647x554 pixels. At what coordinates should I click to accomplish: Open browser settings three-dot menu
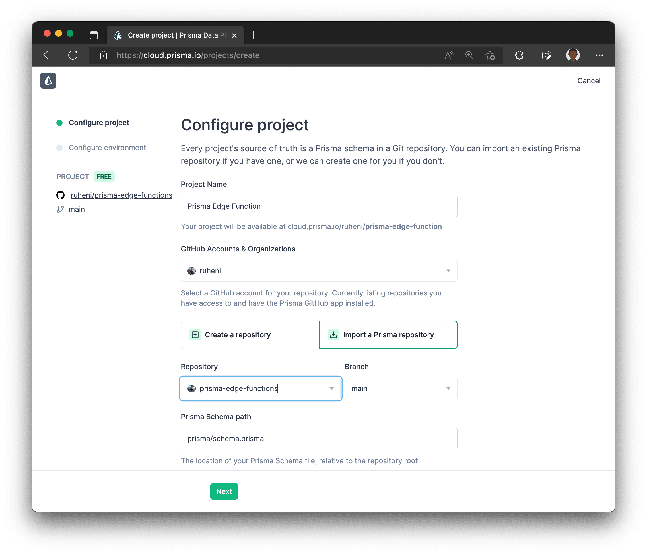(599, 55)
